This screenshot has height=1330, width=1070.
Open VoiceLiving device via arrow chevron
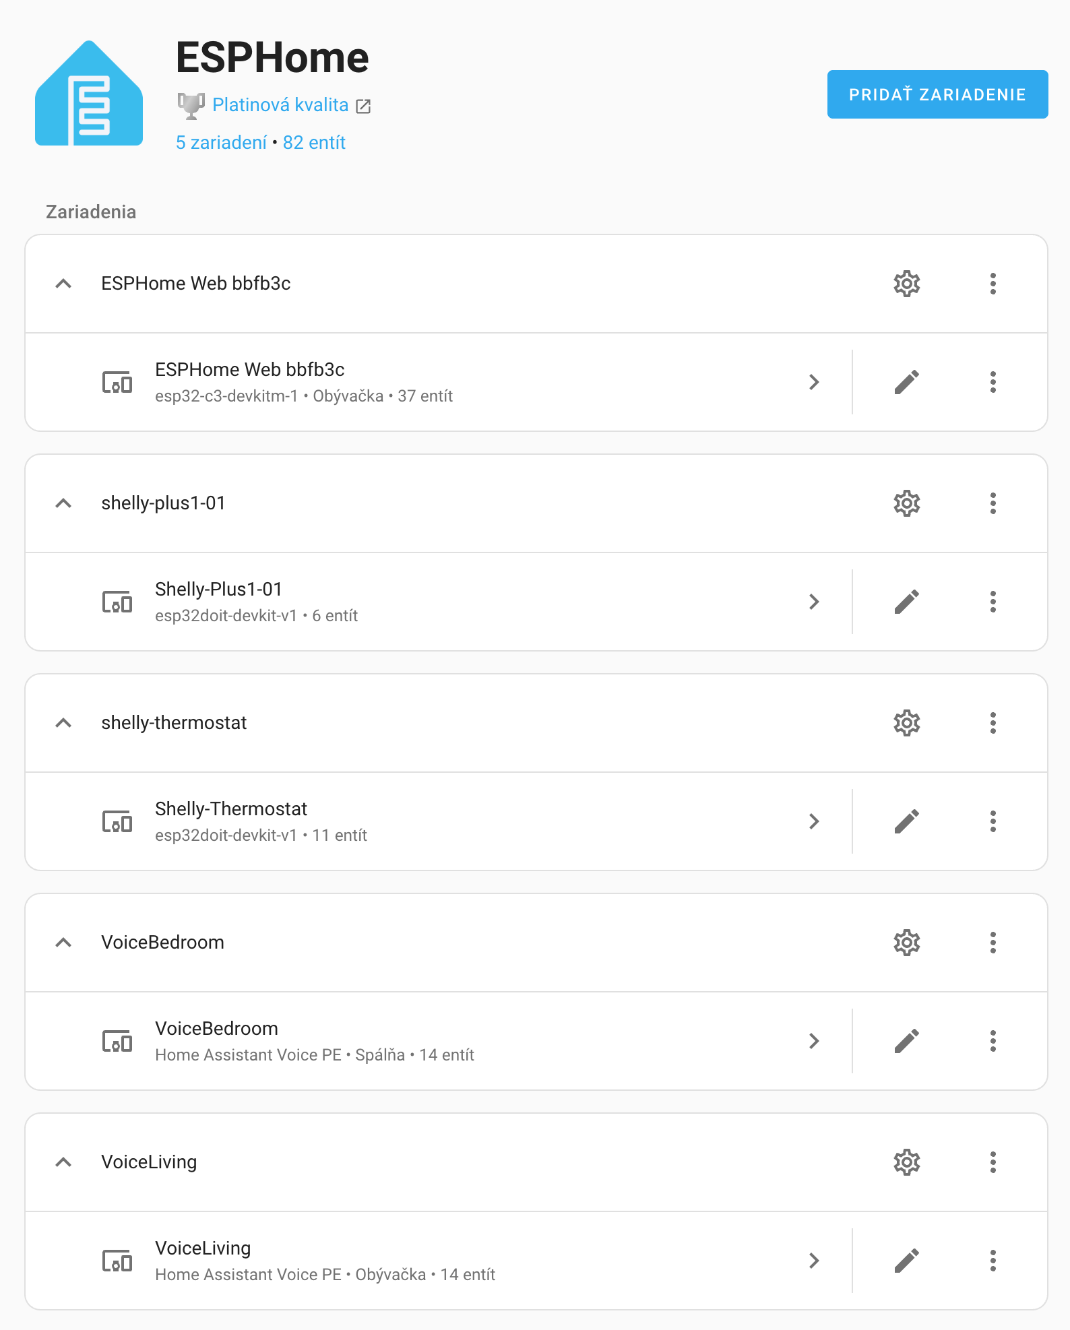814,1261
